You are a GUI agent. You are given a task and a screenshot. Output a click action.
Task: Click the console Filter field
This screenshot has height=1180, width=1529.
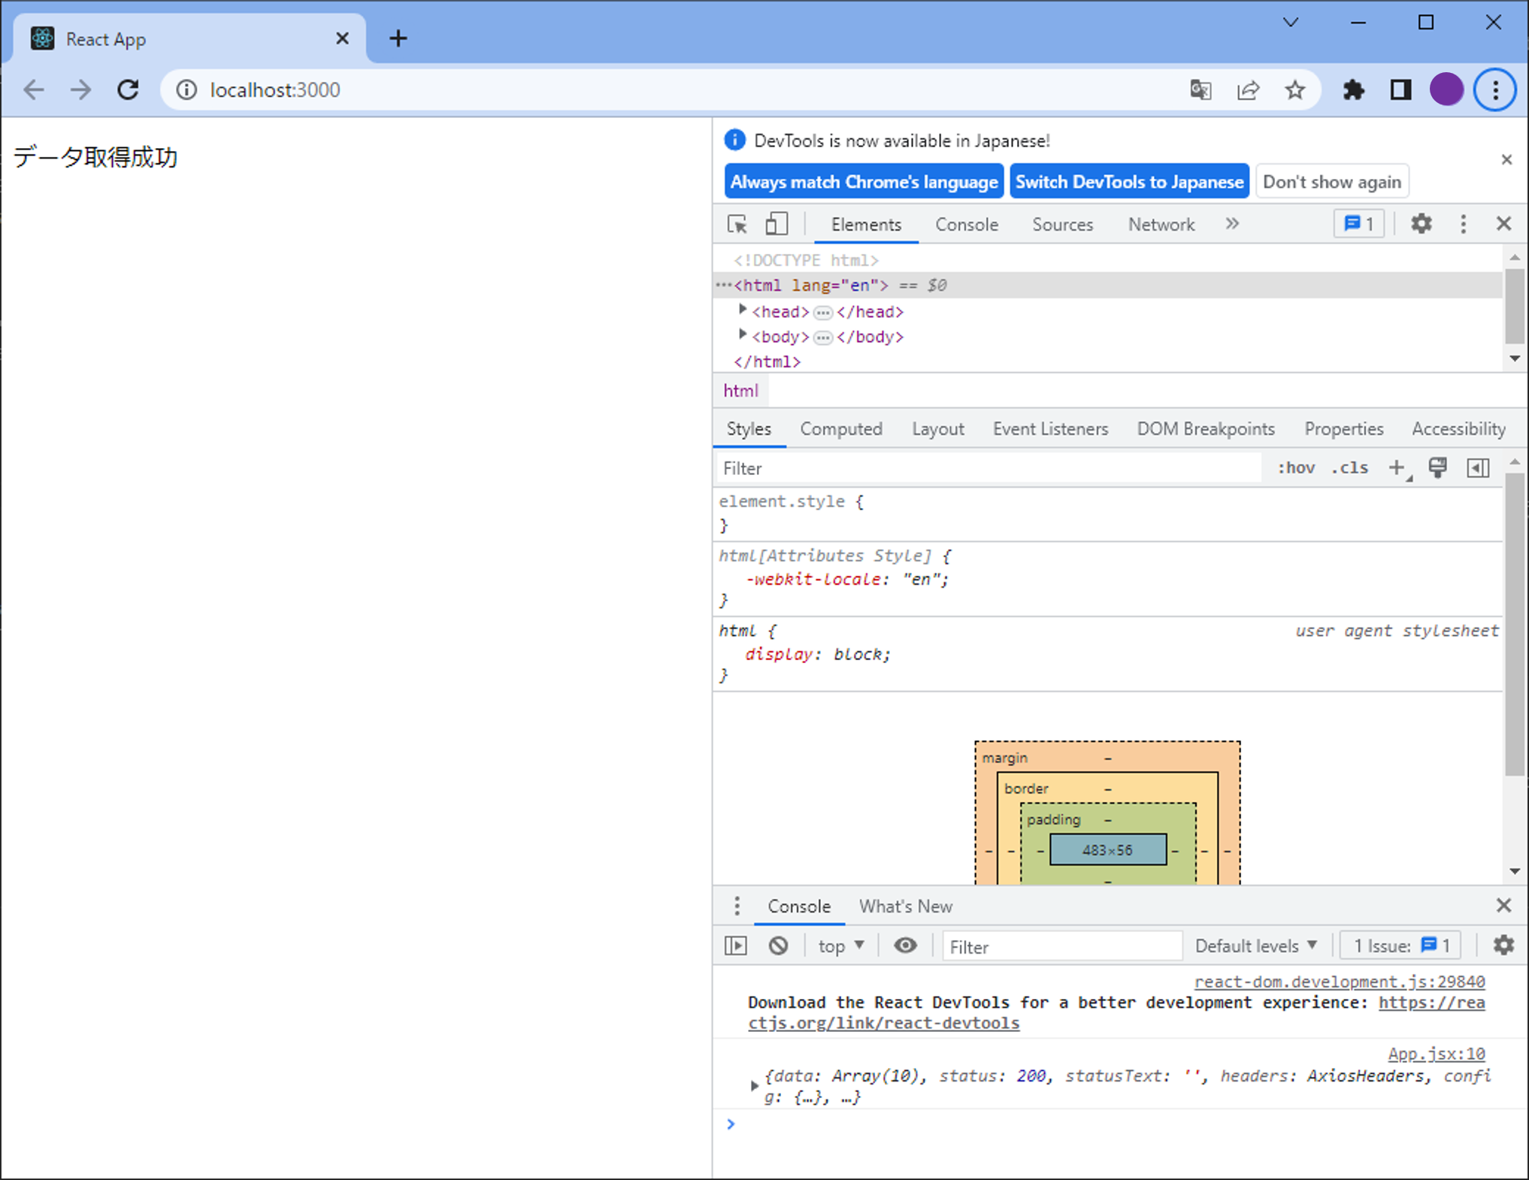[x=1062, y=947]
